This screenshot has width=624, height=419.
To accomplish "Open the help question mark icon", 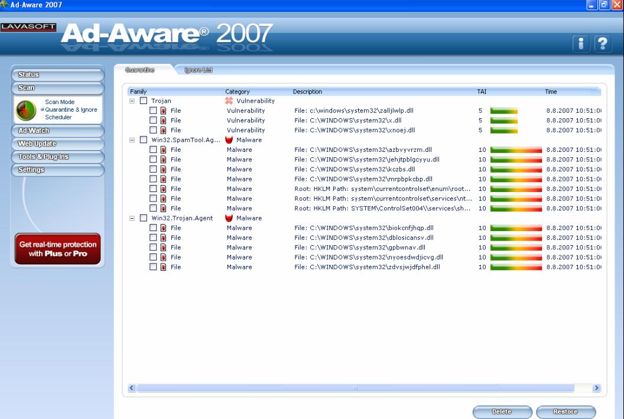I will [x=603, y=43].
